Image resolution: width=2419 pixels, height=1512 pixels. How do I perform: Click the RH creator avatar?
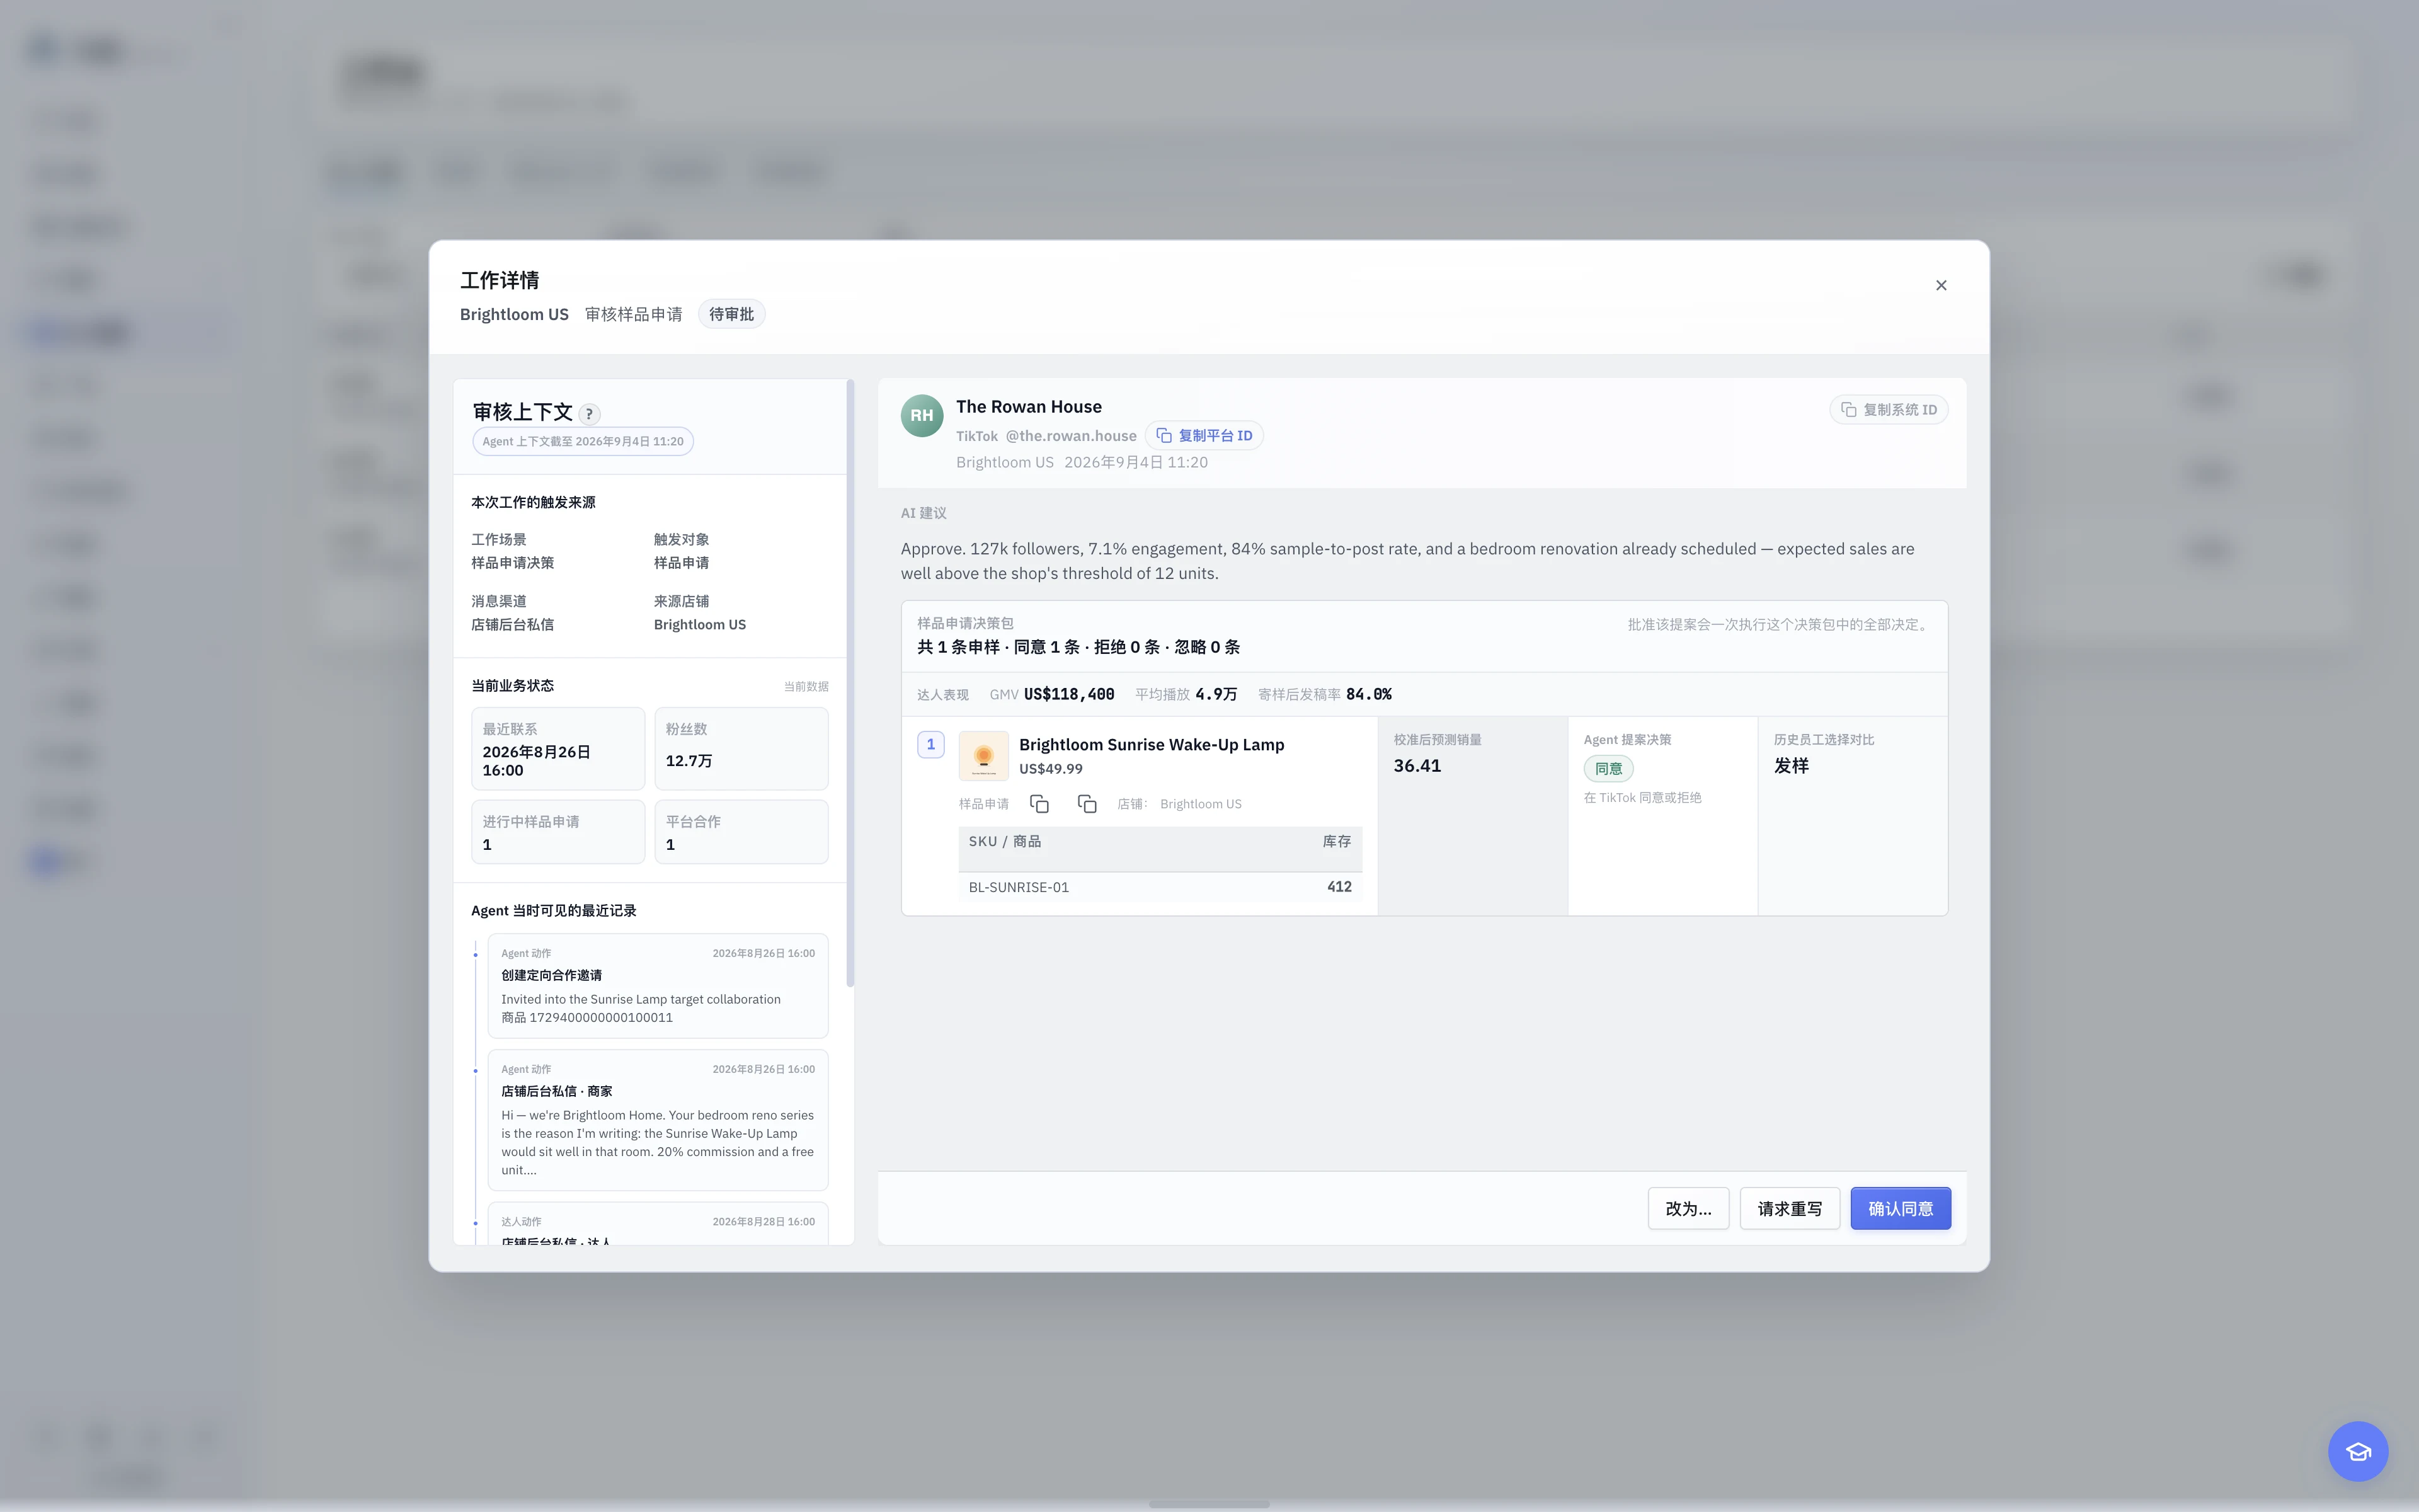(922, 416)
